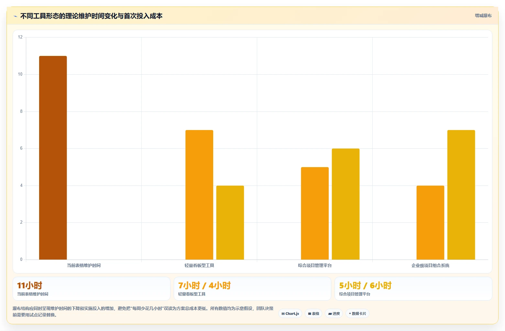Select the Chart.js chip
This screenshot has height=331, width=505.
[290, 314]
